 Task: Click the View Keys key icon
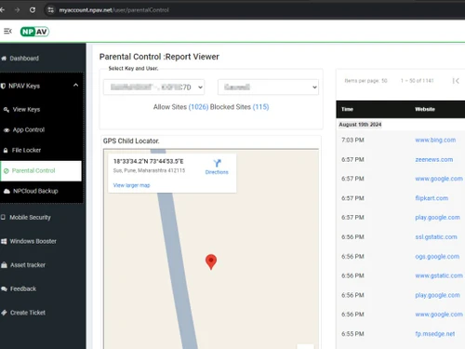click(7, 110)
